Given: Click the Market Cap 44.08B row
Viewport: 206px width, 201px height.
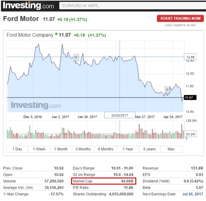Looking at the screenshot, I should coord(104,181).
